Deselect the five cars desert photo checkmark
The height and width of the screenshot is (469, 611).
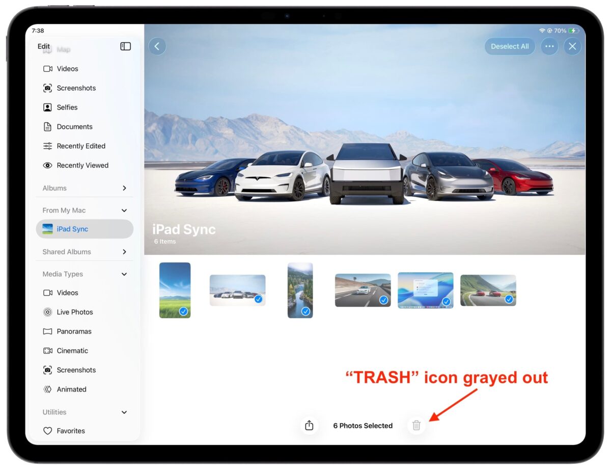click(258, 299)
